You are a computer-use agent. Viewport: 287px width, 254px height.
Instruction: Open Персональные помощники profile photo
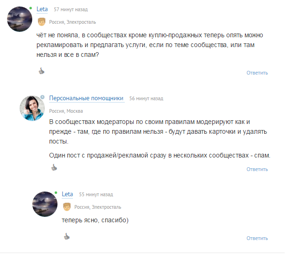click(32, 108)
